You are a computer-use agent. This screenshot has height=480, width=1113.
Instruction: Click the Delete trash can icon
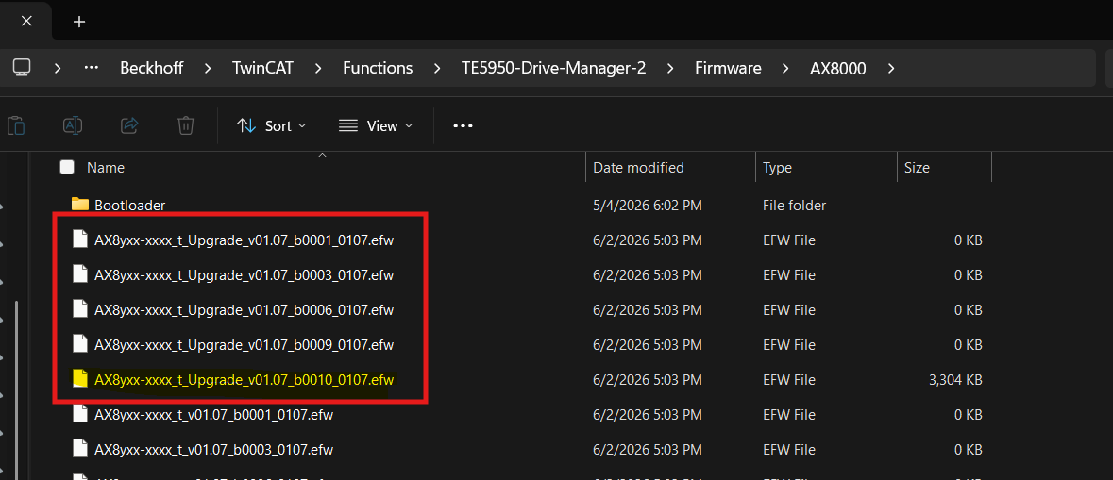point(186,125)
